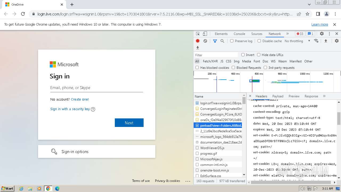Click the headers pane vertical scrollbar
341x192 pixels.
(339, 118)
